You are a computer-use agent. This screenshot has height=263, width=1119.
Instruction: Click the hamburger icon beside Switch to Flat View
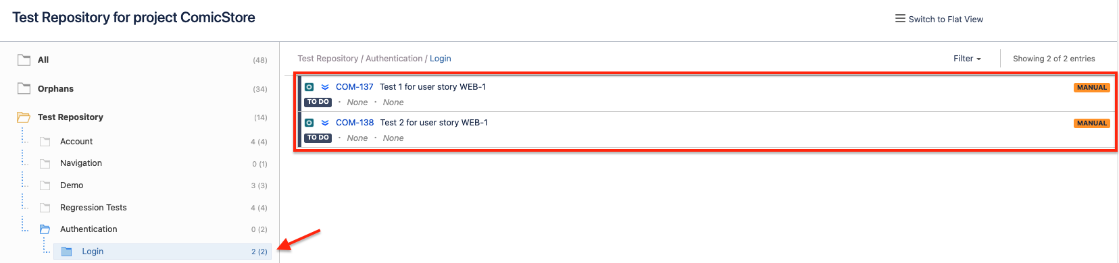coord(900,19)
